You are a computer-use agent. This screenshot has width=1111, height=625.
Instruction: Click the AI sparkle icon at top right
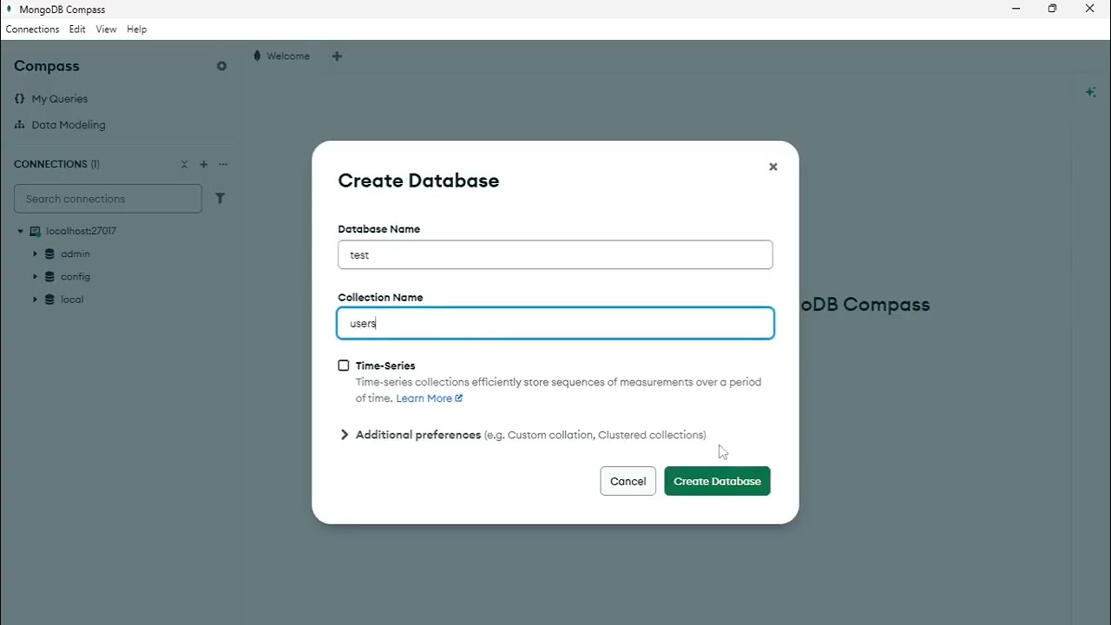click(x=1090, y=92)
